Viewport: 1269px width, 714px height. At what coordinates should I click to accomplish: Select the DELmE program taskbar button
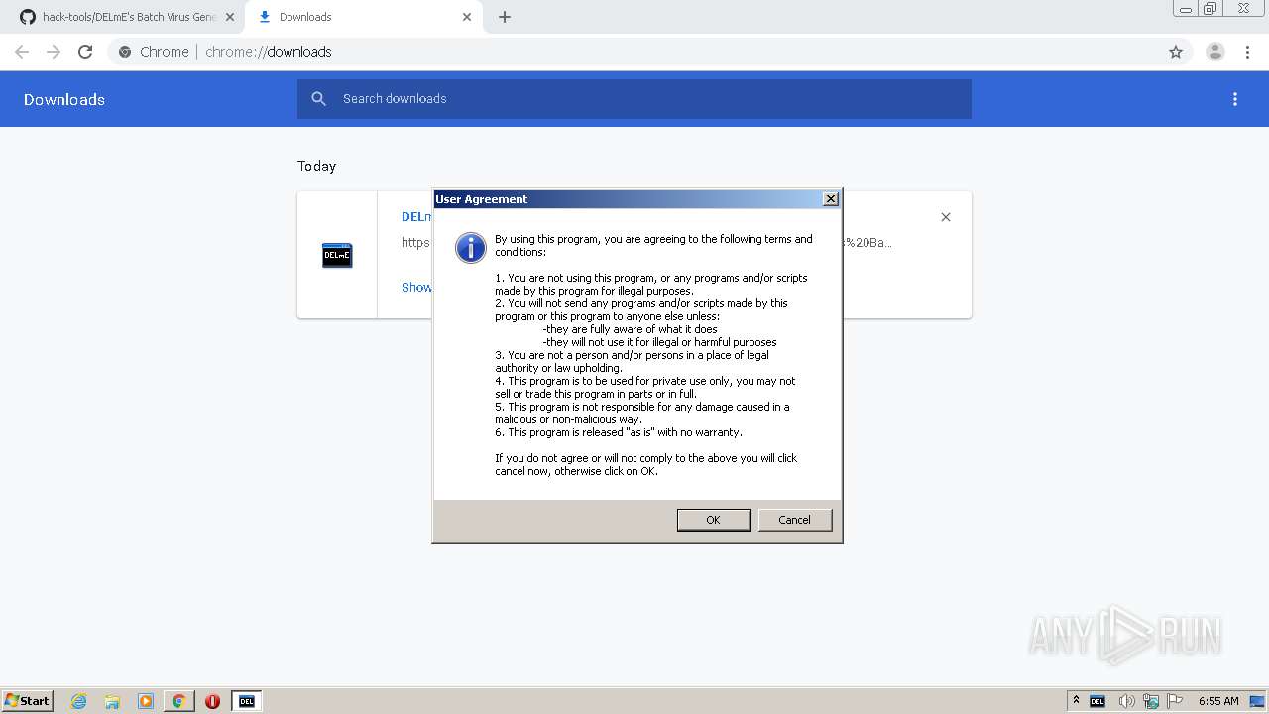point(247,701)
